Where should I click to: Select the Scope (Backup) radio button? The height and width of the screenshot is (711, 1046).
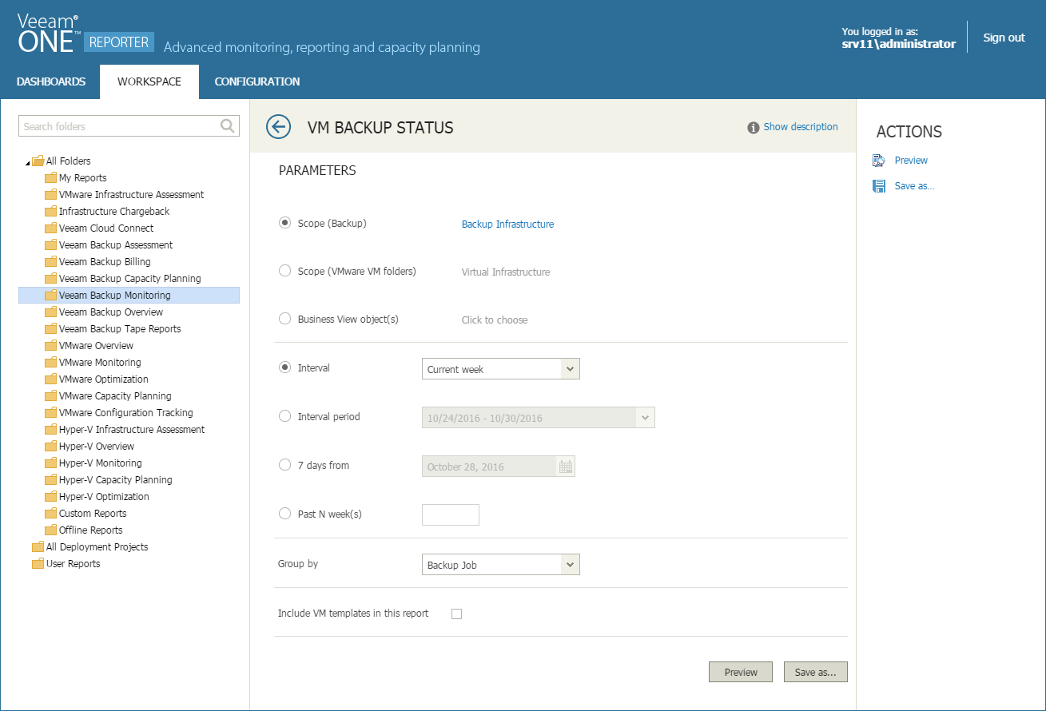[x=284, y=223]
